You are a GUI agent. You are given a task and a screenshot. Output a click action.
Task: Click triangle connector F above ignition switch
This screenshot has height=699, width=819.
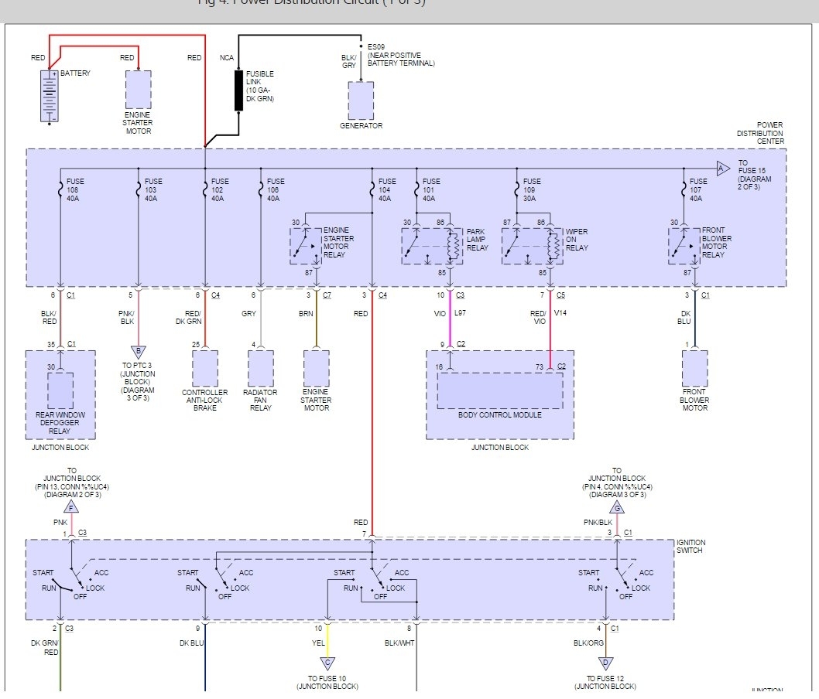(71, 508)
